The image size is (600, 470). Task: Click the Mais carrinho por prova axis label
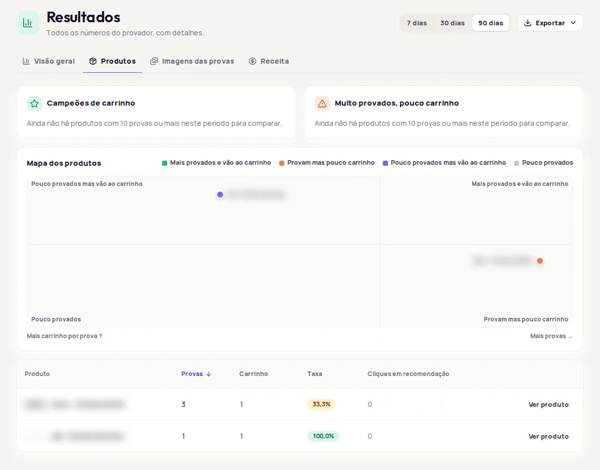coord(65,336)
